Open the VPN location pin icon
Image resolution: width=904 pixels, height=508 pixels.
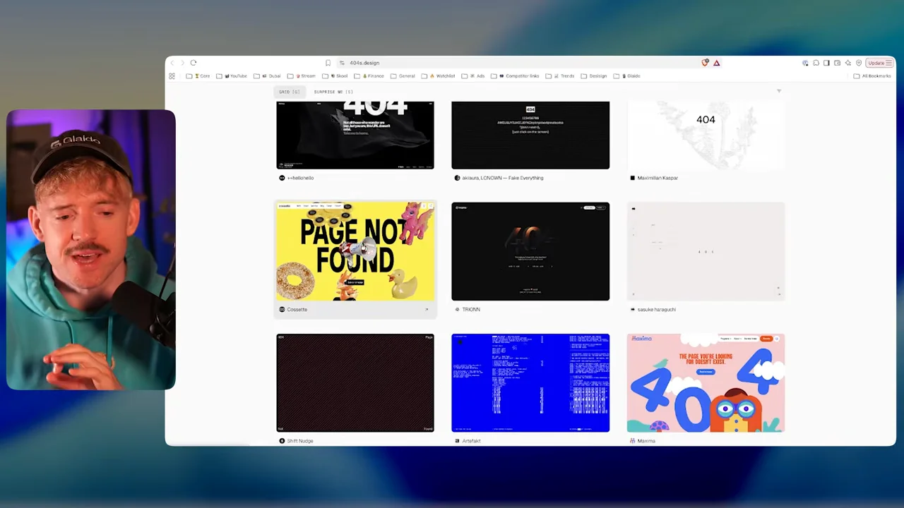[859, 63]
